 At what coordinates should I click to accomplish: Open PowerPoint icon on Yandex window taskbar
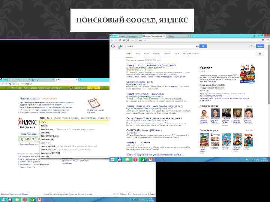pos(40,200)
